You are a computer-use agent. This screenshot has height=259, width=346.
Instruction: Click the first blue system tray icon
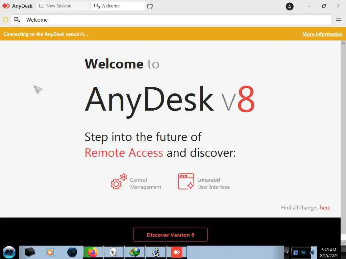pos(295,252)
